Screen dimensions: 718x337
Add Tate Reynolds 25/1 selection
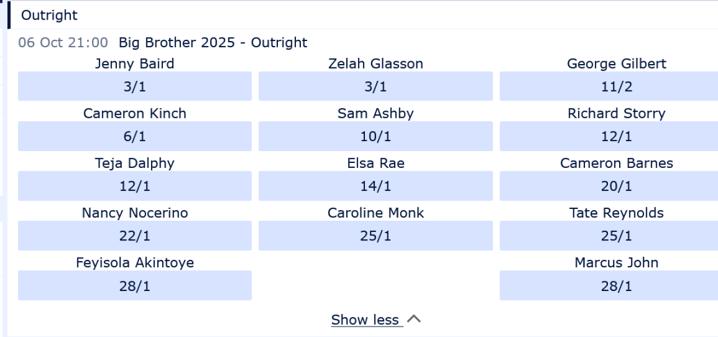tap(616, 236)
